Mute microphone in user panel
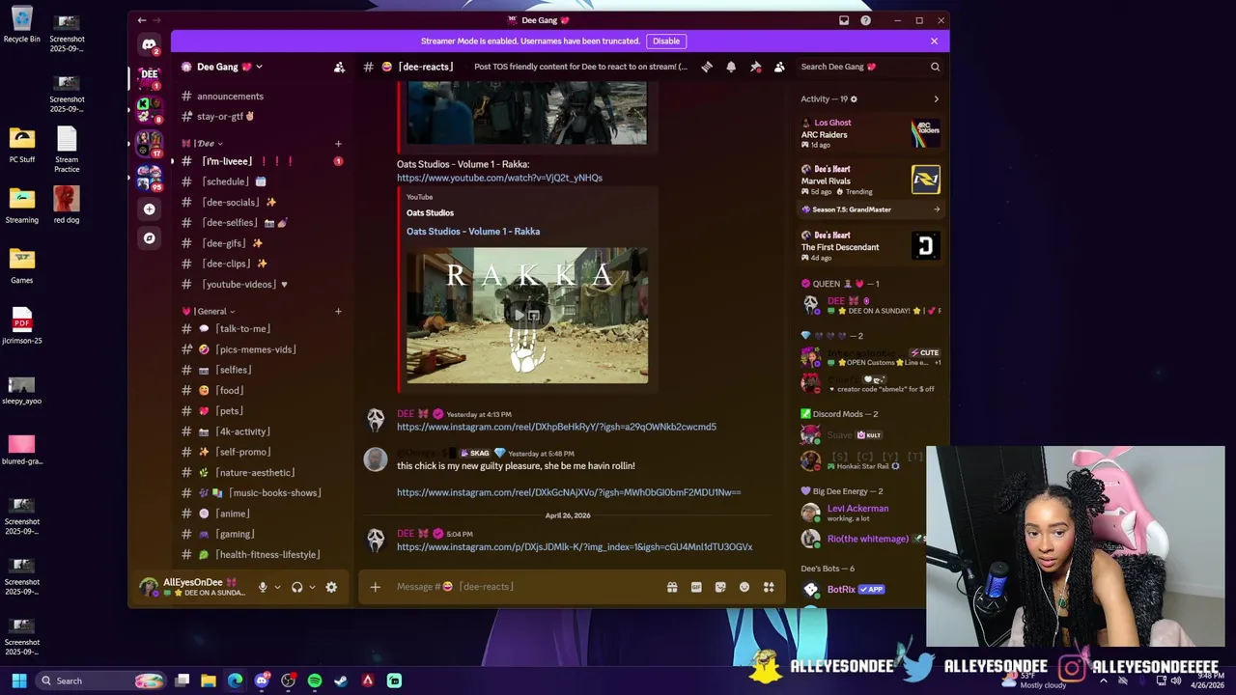Image resolution: width=1236 pixels, height=695 pixels. coord(263,587)
